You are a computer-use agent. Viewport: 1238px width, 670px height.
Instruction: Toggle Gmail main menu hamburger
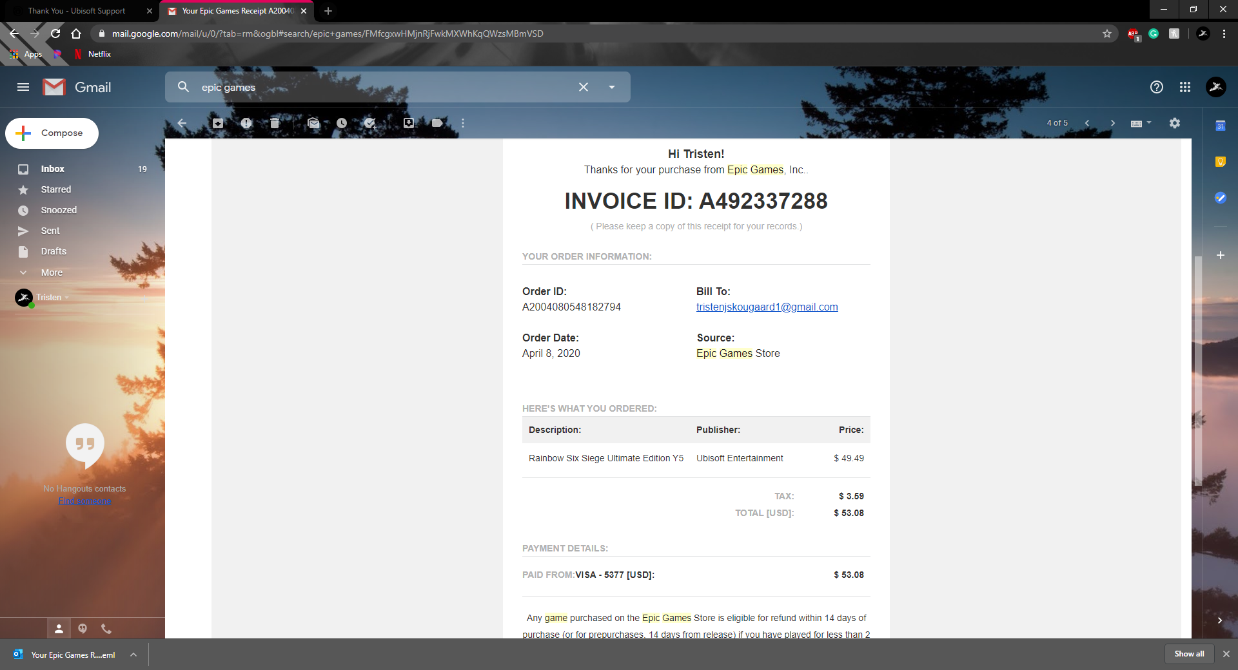click(x=23, y=87)
